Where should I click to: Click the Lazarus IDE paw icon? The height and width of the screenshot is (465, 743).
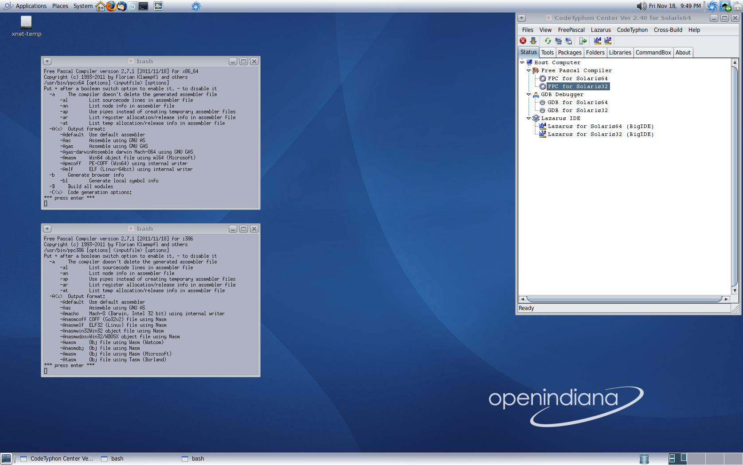tap(536, 118)
